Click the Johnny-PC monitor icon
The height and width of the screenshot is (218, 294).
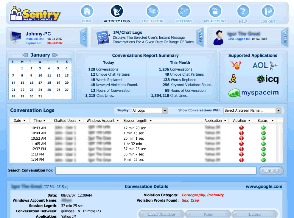tap(16, 37)
